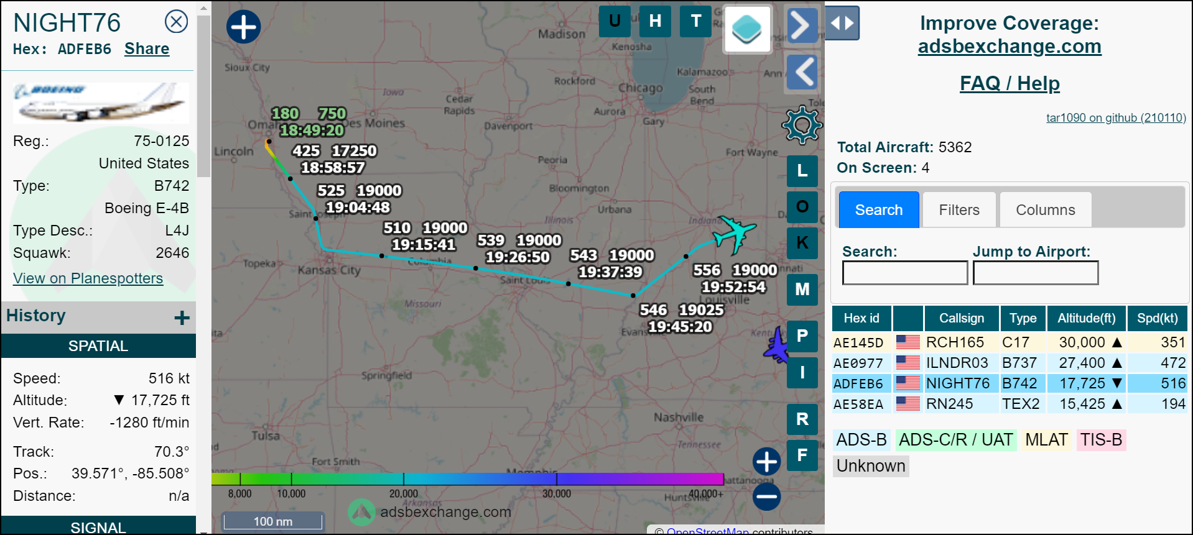Toggle the L map option button

pos(802,171)
